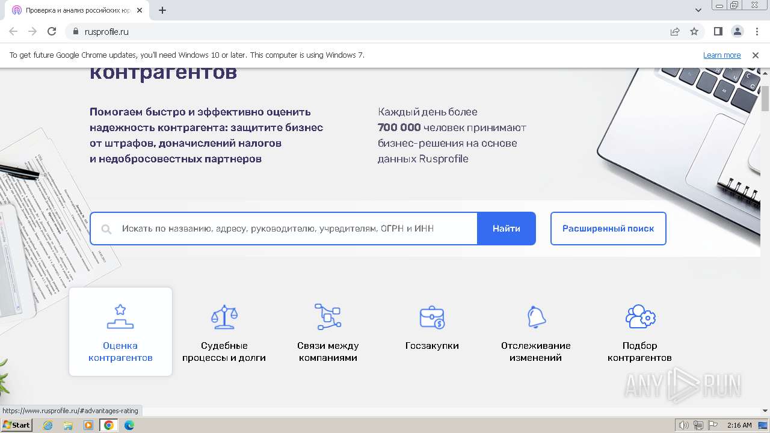Viewport: 770px width, 433px height.
Task: Open the Судебные процессы и долги label
Action: coord(224,352)
